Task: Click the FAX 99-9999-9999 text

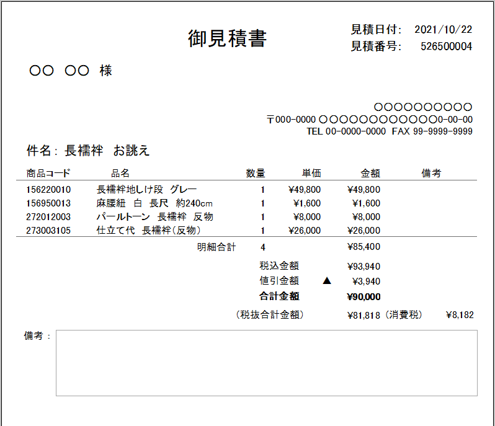Action: coord(432,131)
